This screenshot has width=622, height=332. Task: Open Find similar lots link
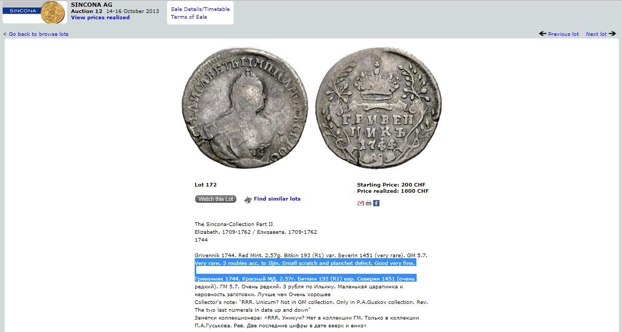[x=277, y=199]
